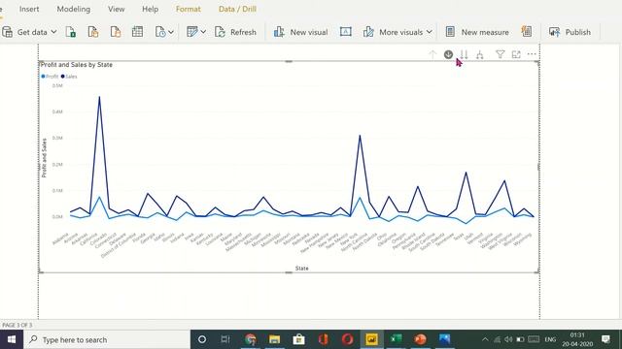Click the Profit legend item
This screenshot has height=349, width=622.
(50, 77)
